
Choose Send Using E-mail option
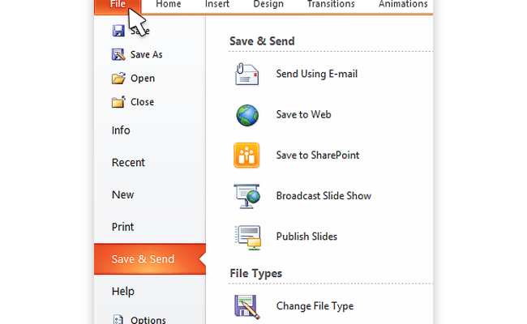coord(316,74)
